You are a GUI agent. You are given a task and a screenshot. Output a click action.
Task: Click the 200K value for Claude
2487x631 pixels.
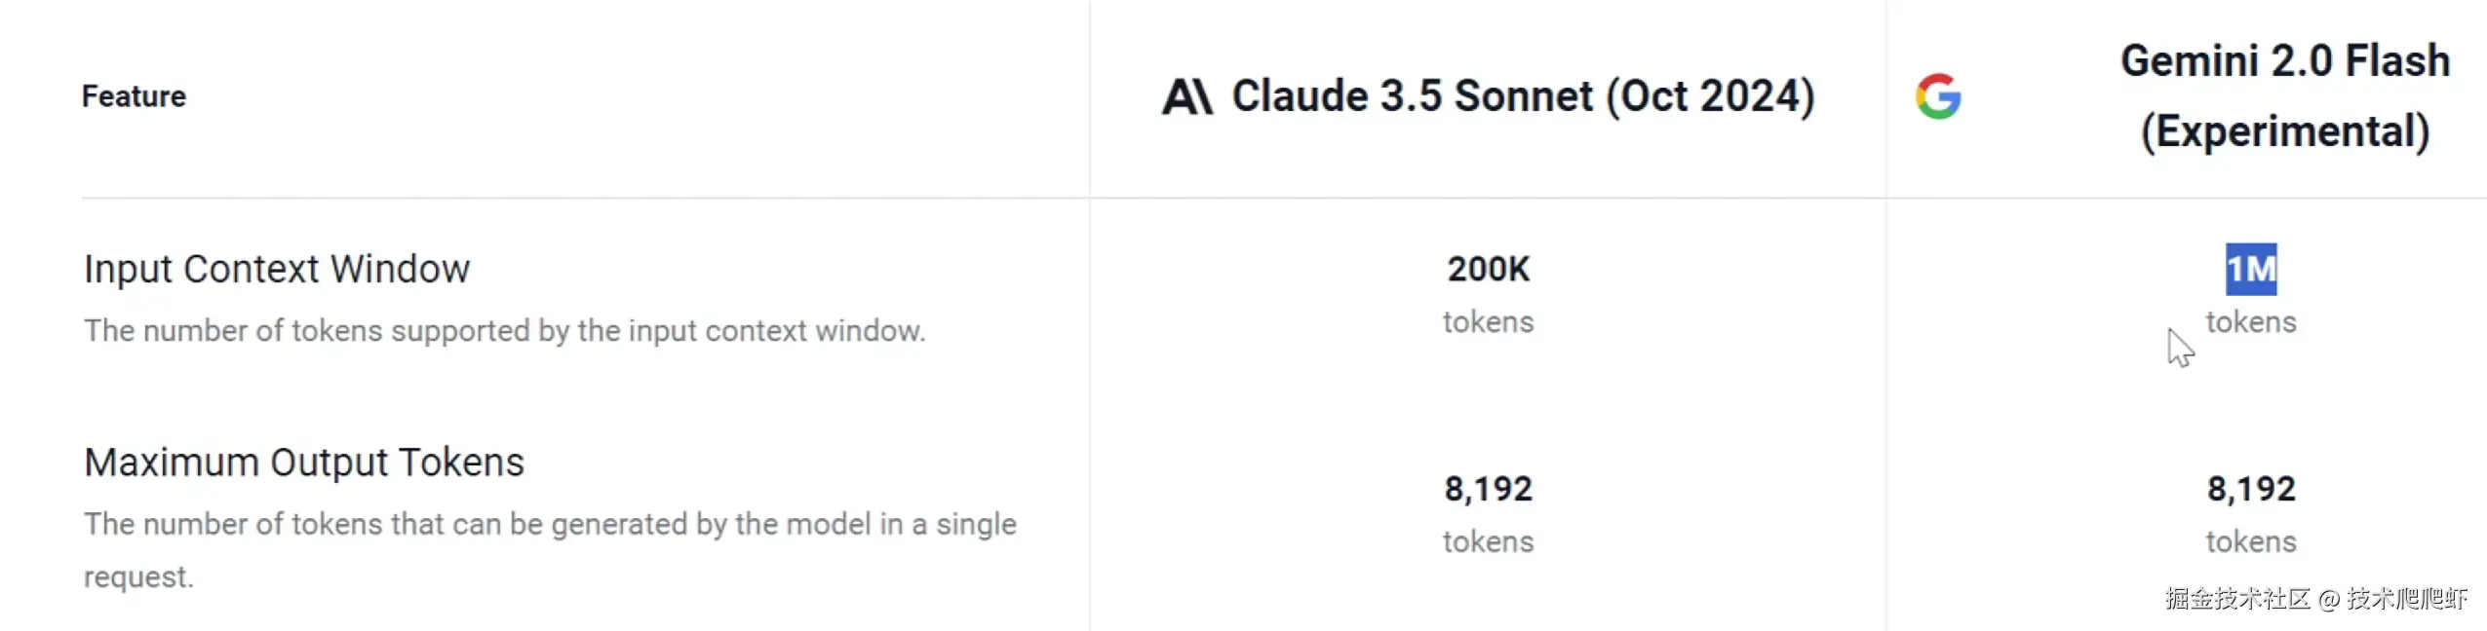point(1488,270)
